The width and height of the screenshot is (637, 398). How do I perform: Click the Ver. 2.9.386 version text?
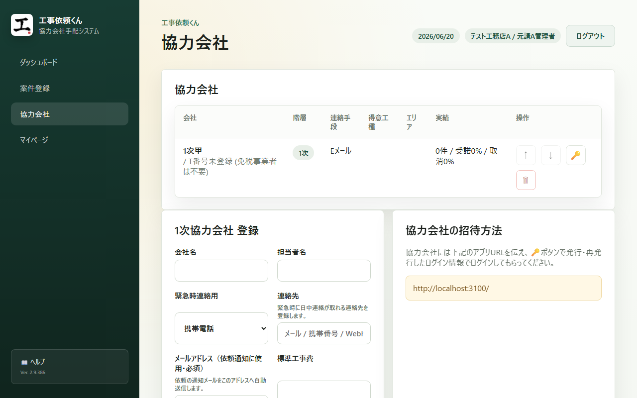(33, 372)
